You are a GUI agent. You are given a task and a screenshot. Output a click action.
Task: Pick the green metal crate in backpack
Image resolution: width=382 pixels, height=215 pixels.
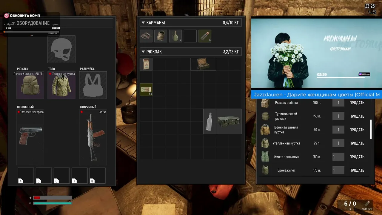229,121
